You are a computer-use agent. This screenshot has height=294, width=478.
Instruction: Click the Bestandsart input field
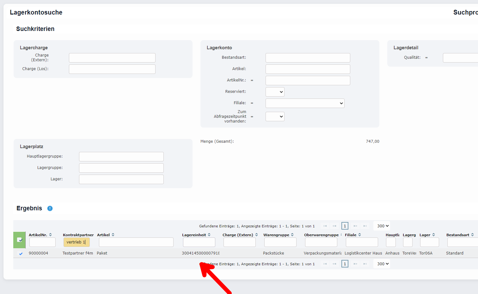coord(308,58)
